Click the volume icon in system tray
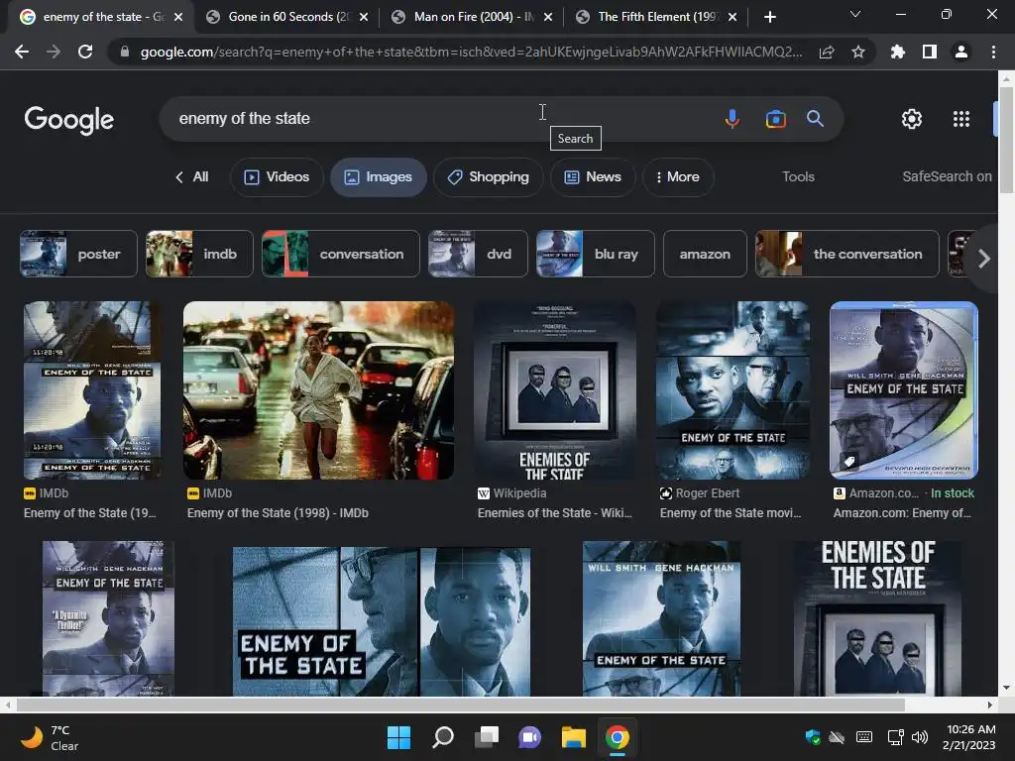The height and width of the screenshot is (761, 1015). click(919, 737)
